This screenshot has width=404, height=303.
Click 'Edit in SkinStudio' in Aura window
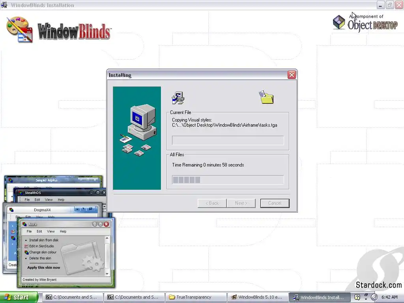pos(41,246)
